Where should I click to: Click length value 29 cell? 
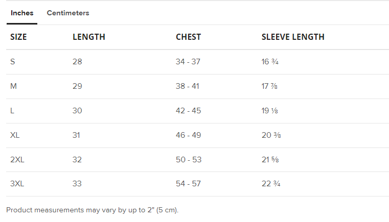[x=77, y=86]
